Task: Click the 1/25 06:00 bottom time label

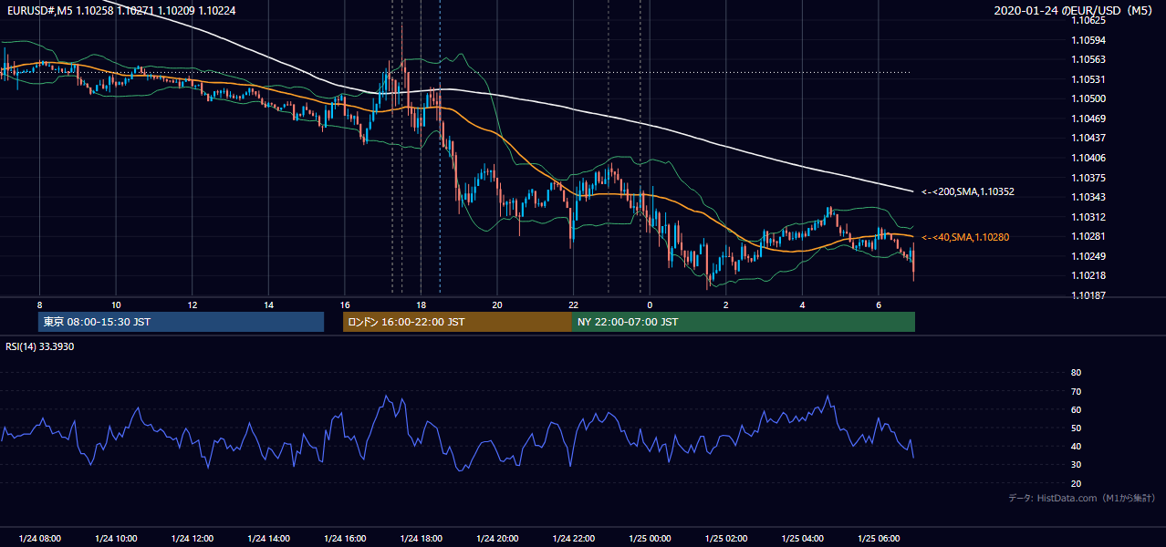Action: click(879, 539)
